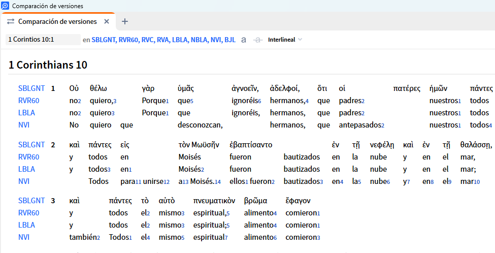This screenshot has height=253, width=495.
Task: Click Greek word θέλω in verse 1
Action: (98, 88)
